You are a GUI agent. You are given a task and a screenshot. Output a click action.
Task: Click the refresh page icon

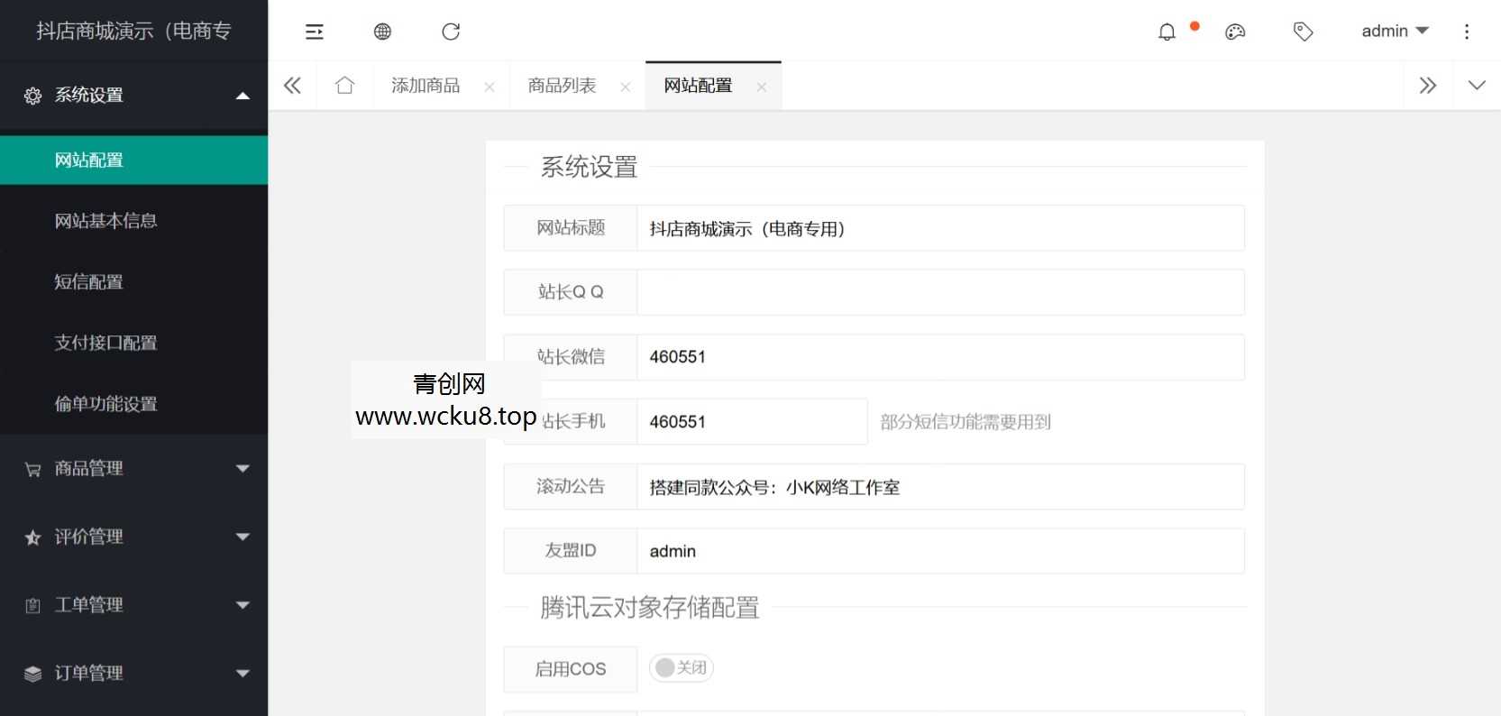coord(451,32)
